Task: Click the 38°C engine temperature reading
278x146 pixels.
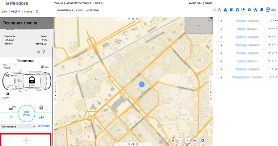Action: coord(11,85)
